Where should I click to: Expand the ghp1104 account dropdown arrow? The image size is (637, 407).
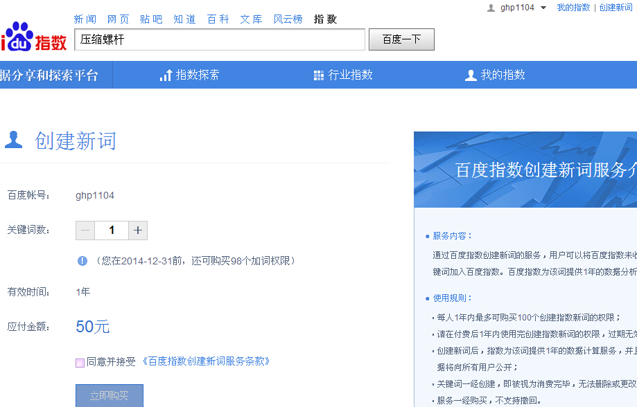pos(543,8)
